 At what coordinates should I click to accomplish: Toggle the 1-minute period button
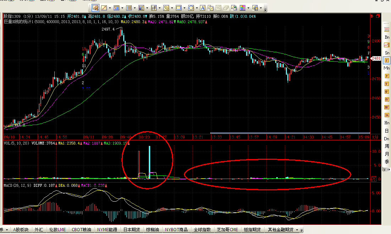[387, 61]
